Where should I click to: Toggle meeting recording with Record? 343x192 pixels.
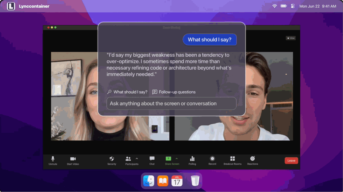(212, 160)
